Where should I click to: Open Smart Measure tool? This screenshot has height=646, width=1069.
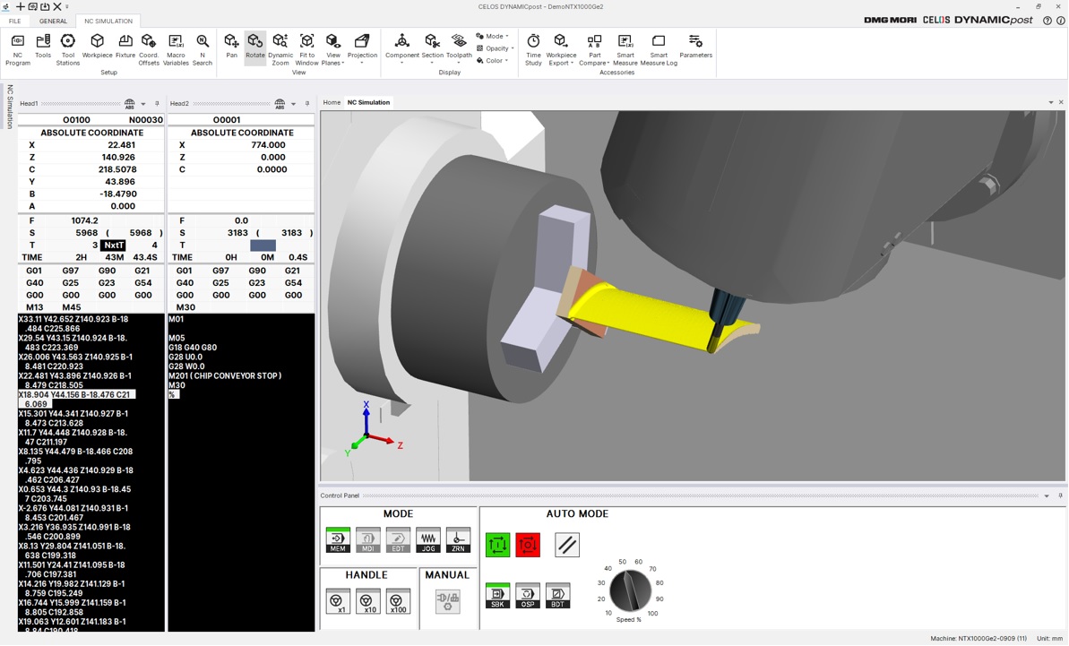tap(625, 49)
